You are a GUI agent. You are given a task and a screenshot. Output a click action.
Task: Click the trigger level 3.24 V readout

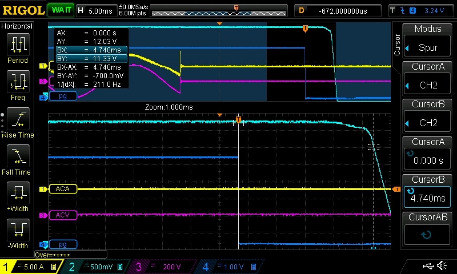click(434, 11)
